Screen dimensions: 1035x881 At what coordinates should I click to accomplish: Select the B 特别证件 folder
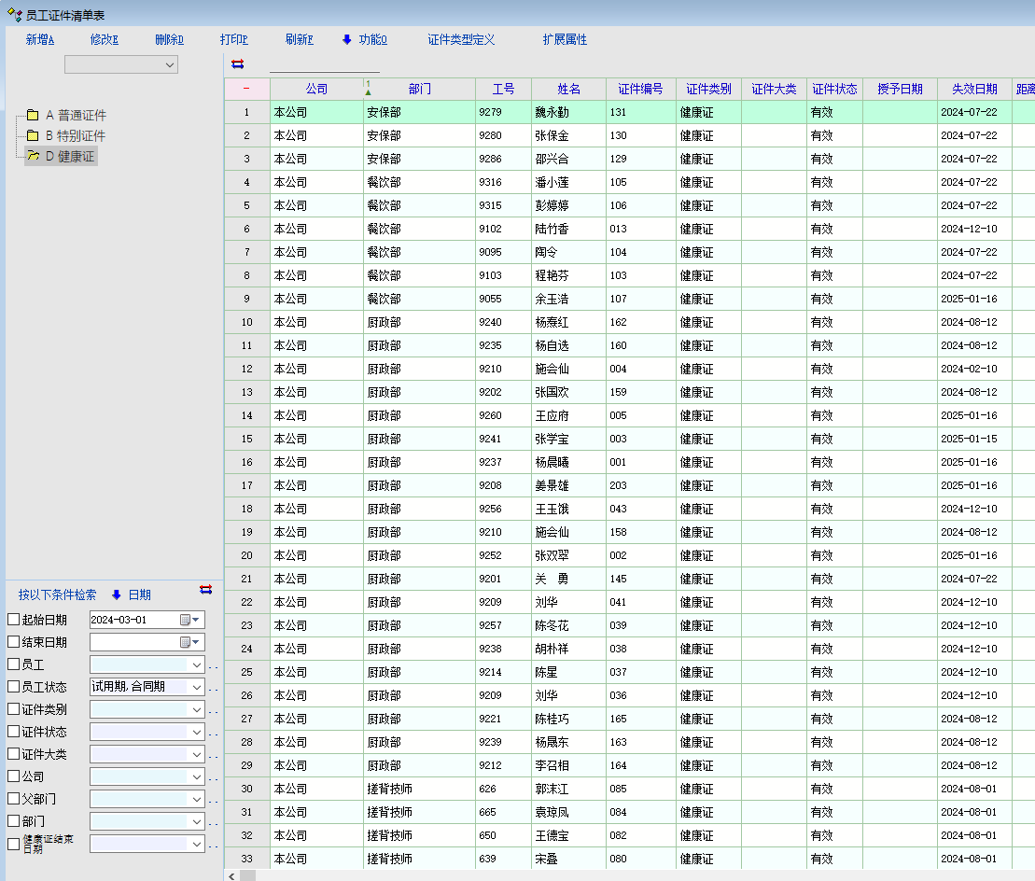(x=75, y=136)
